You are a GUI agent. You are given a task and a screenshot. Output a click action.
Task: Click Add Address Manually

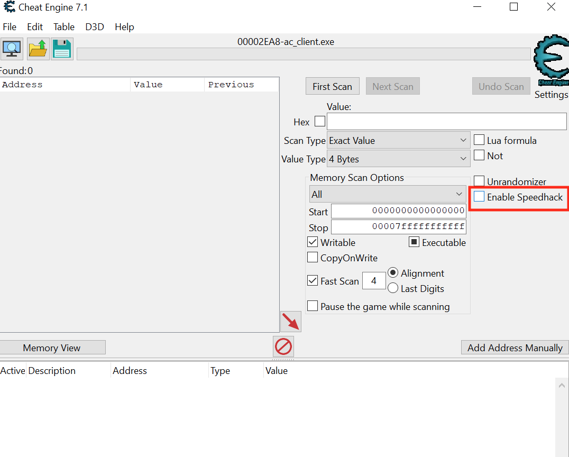515,348
